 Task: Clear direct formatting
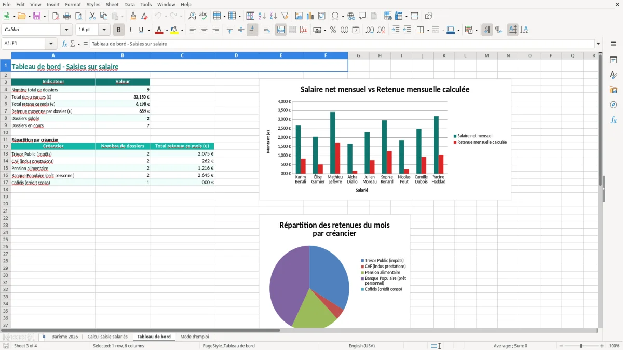(x=145, y=16)
